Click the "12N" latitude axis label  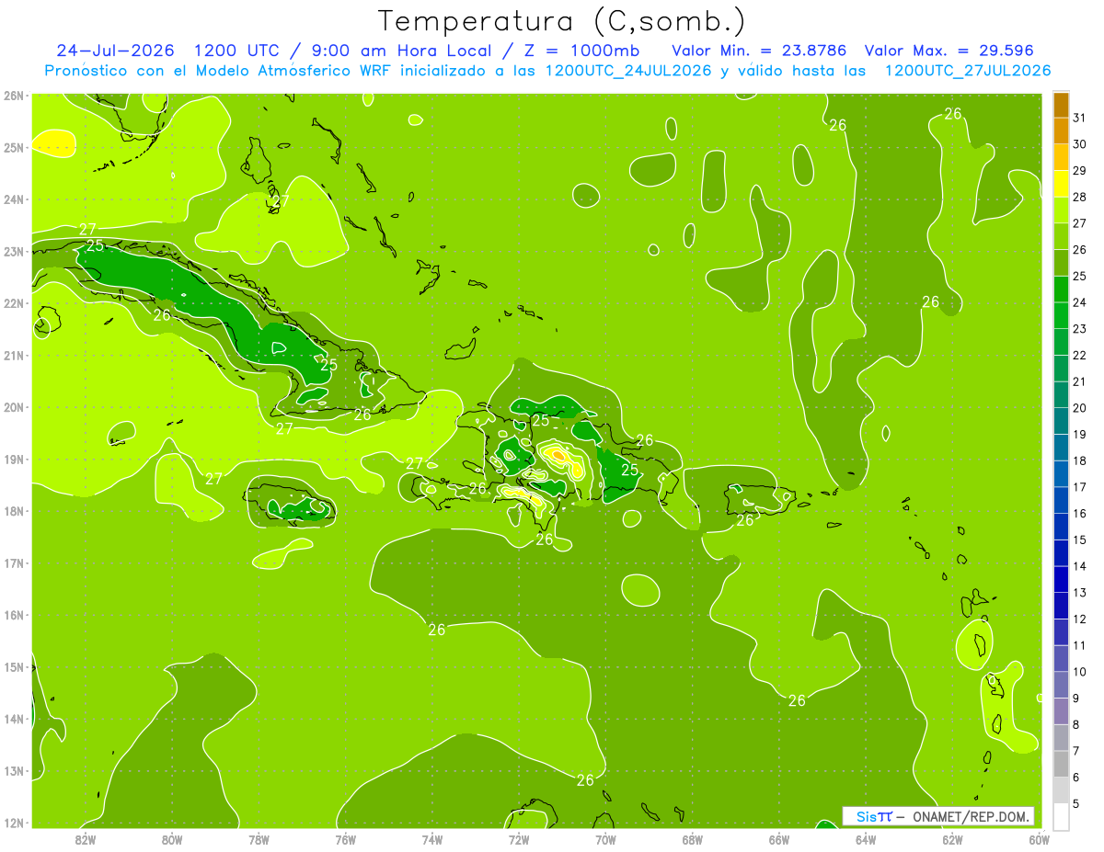coord(13,823)
